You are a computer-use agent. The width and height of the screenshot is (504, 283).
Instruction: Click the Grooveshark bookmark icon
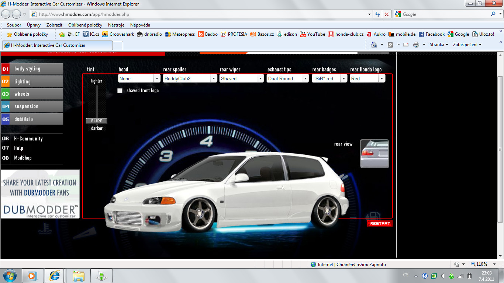pos(105,34)
